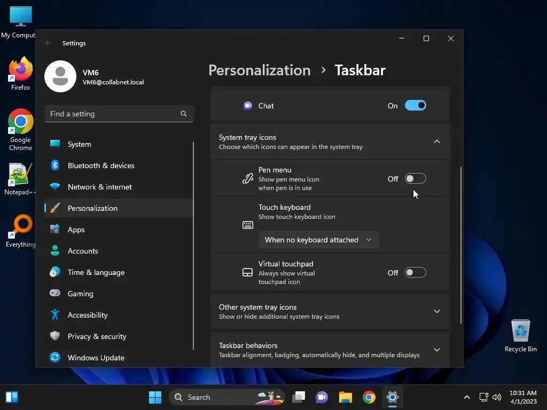Click VM6@collabnet.local account name
The width and height of the screenshot is (547, 410).
coord(113,82)
